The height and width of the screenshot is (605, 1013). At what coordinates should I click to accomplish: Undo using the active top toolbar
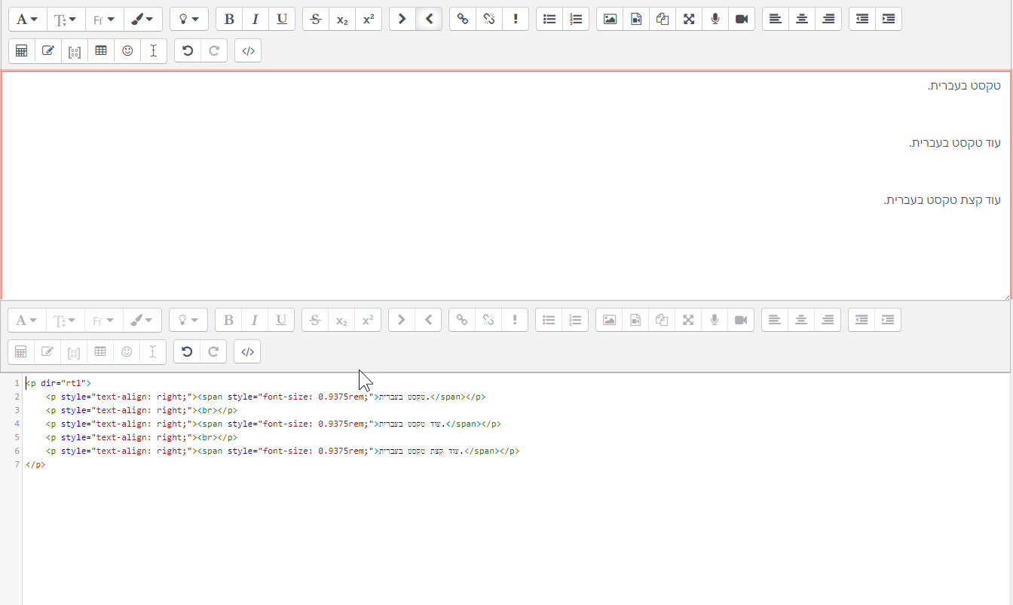point(188,50)
